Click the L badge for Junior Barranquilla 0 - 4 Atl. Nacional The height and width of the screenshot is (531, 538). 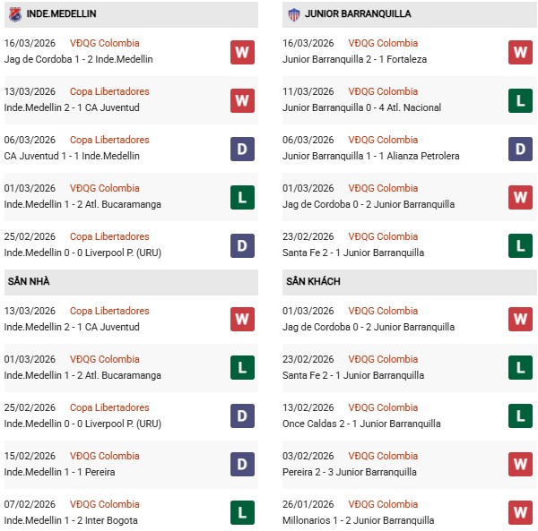(521, 100)
